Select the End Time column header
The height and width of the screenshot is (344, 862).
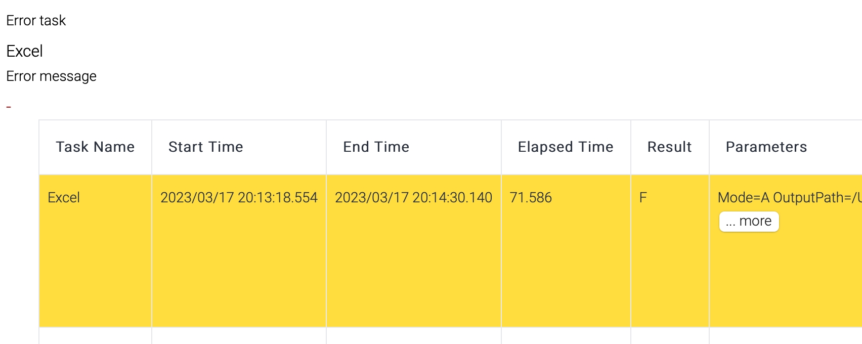pyautogui.click(x=376, y=147)
